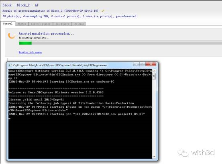
Task: Click 'Processing the following job types' console line
Action: (x=71, y=103)
